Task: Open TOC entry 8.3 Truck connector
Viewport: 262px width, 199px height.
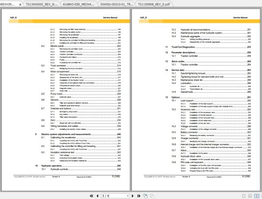Action: pos(81,66)
